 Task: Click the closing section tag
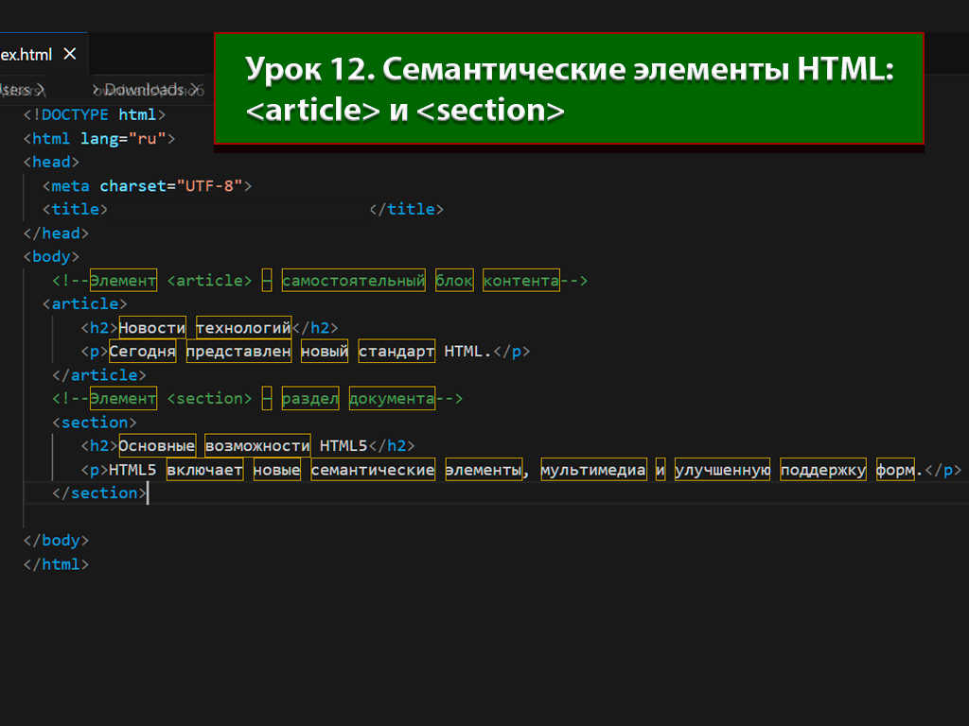pyautogui.click(x=99, y=493)
